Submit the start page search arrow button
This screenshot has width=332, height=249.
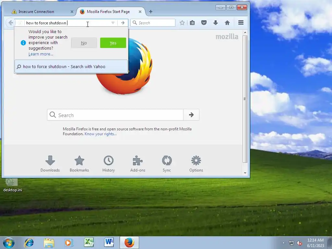point(191,115)
